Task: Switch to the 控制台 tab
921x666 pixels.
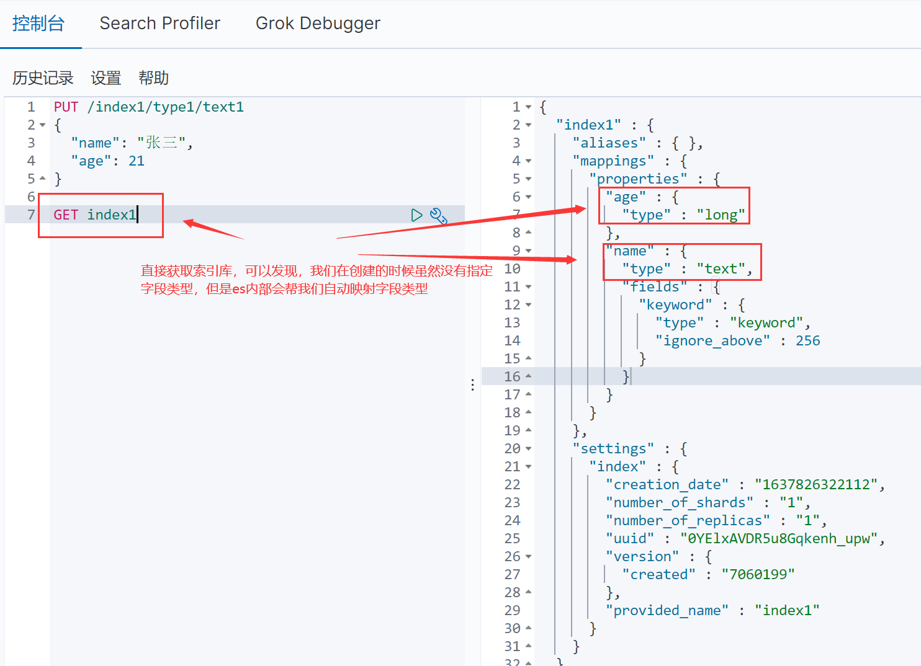Action: 38,24
